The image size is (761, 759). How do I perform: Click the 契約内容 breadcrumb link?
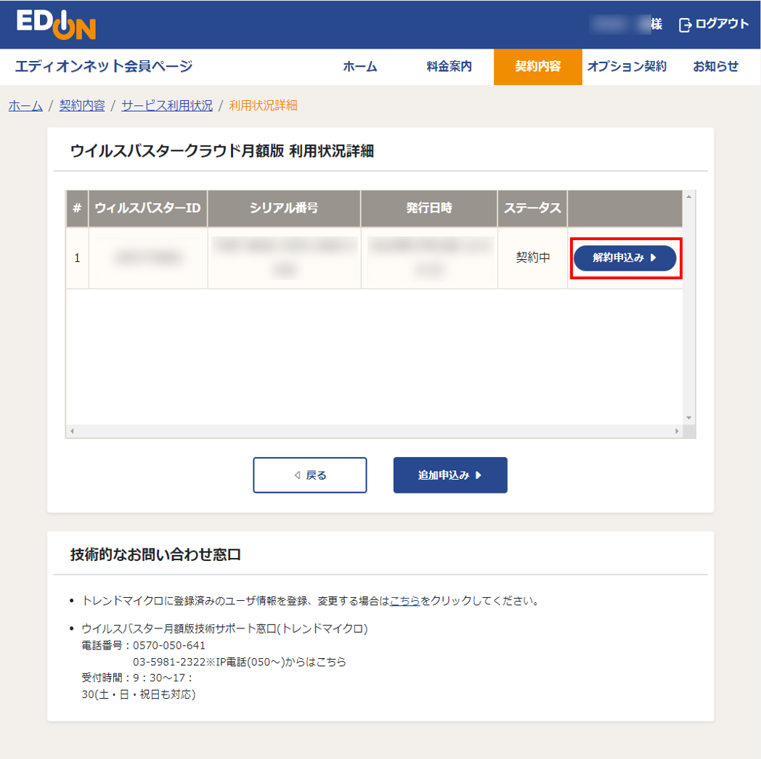coord(82,106)
